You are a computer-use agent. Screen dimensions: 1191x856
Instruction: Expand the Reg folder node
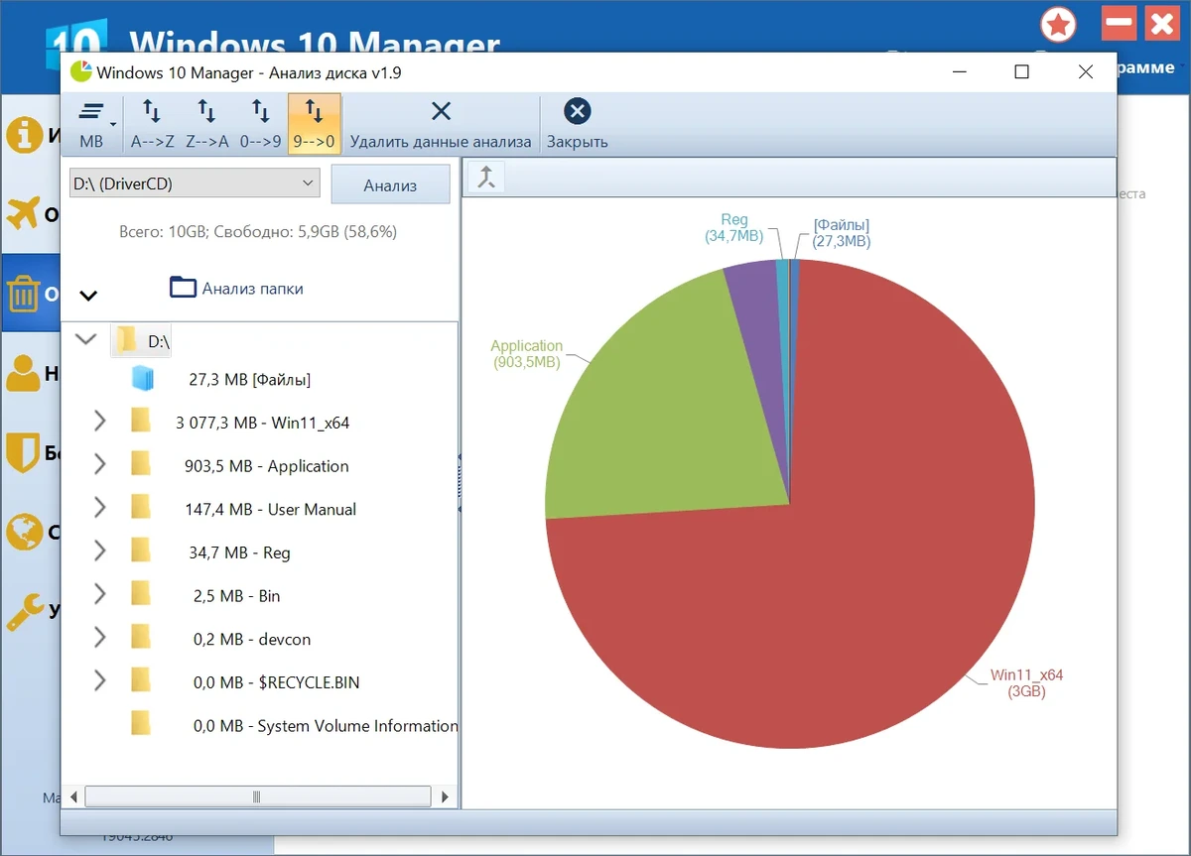pos(99,550)
